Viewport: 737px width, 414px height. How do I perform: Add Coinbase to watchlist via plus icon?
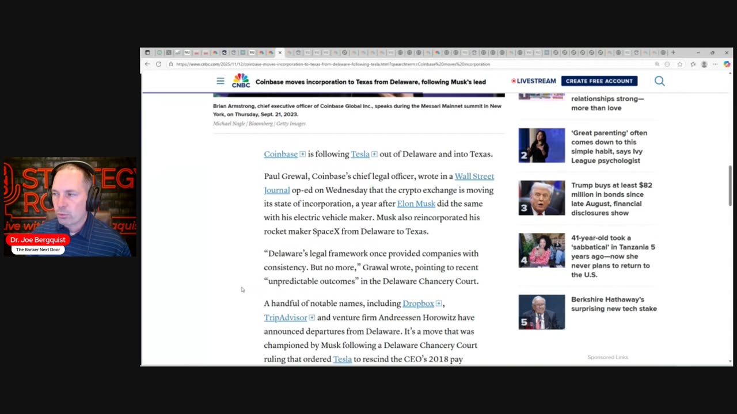click(302, 154)
